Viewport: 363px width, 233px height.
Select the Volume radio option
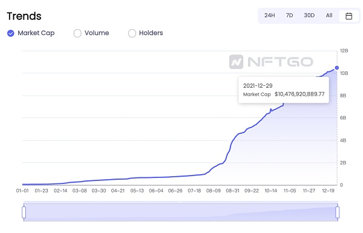tap(91, 33)
